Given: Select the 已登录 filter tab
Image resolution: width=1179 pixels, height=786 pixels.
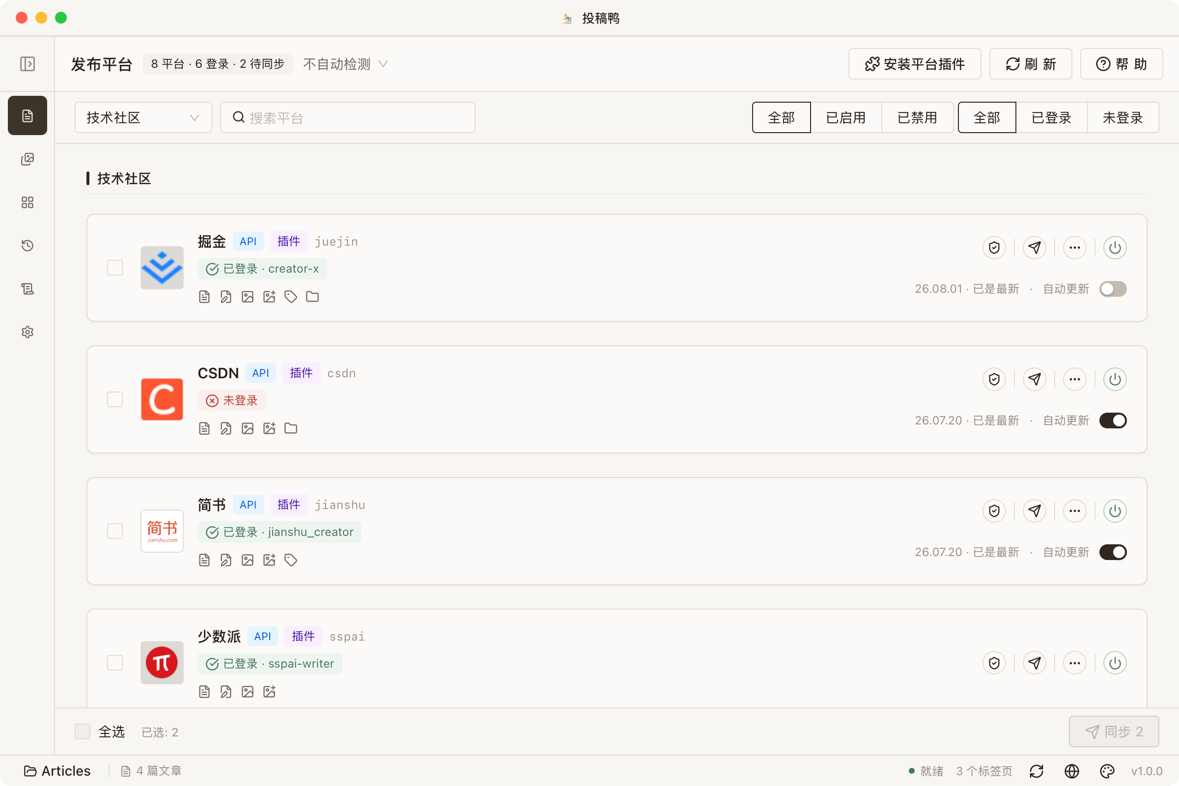Looking at the screenshot, I should (x=1051, y=117).
